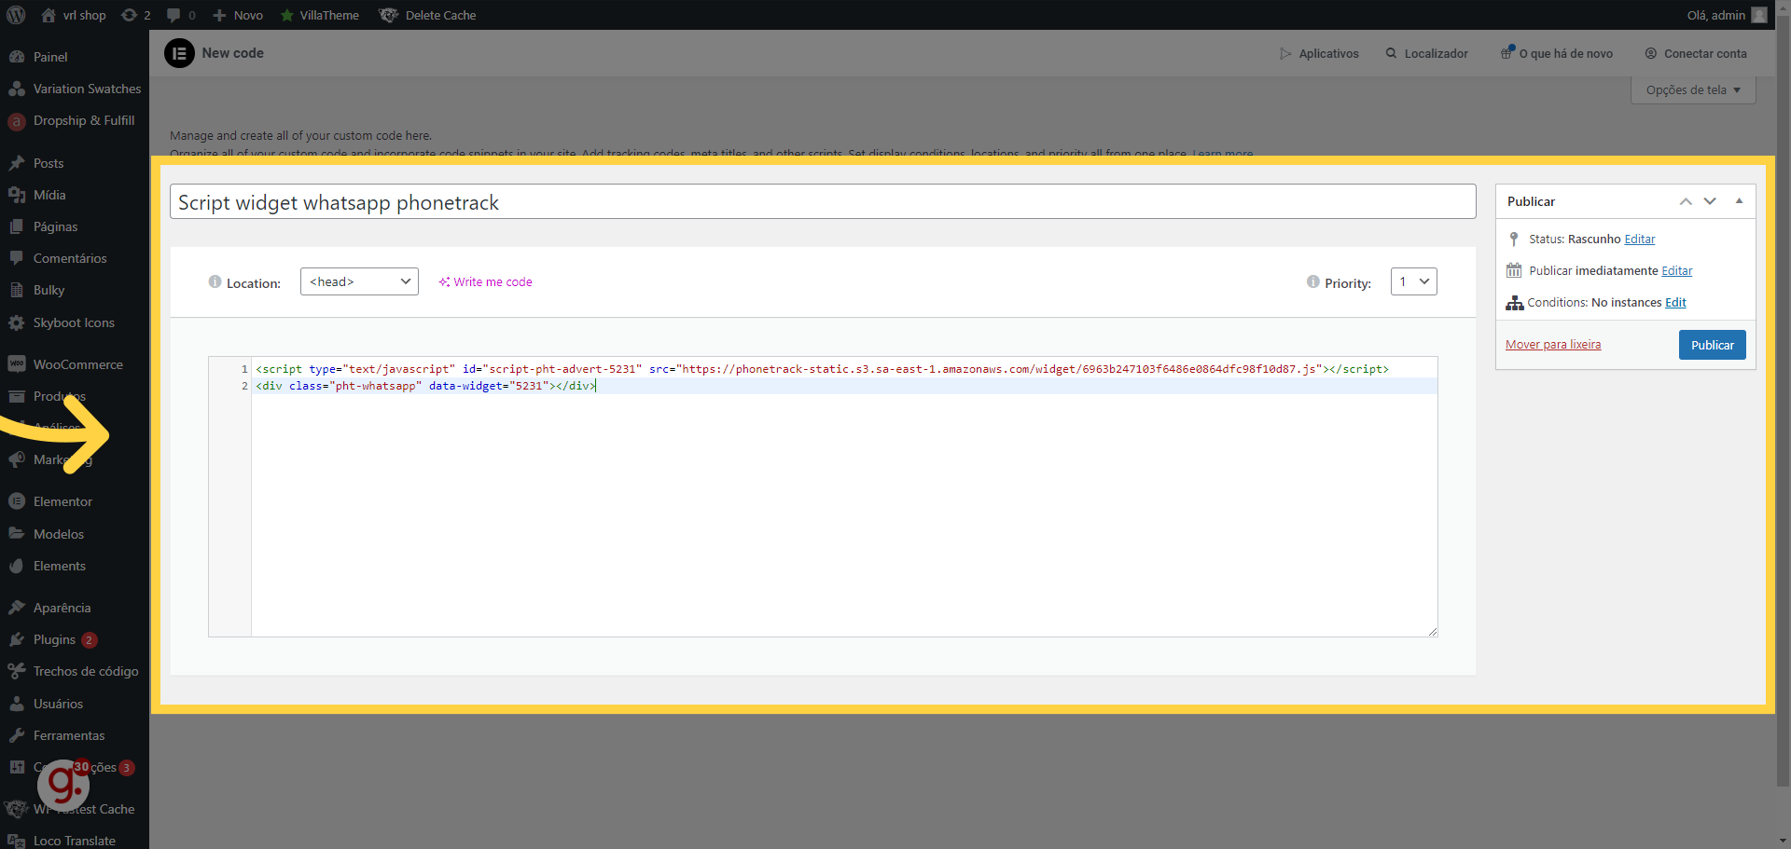Click the Aparência brush icon
Image resolution: width=1791 pixels, height=849 pixels.
17,608
